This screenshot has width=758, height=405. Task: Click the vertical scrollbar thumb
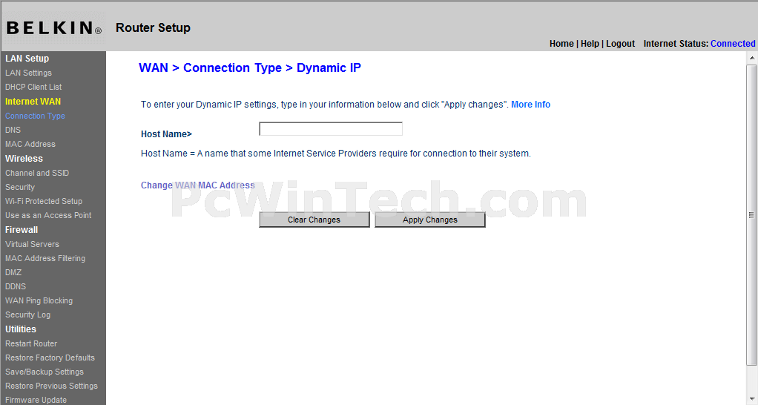tap(752, 214)
